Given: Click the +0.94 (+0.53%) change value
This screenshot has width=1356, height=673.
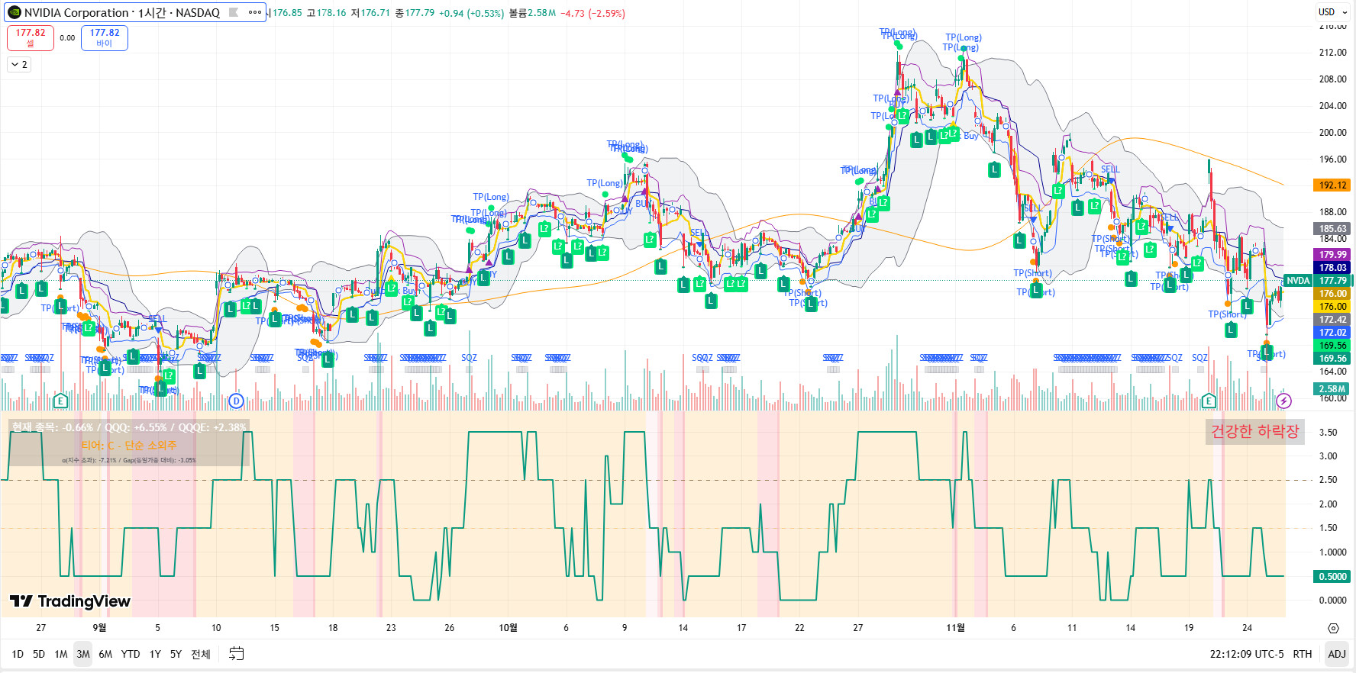Looking at the screenshot, I should tap(471, 13).
